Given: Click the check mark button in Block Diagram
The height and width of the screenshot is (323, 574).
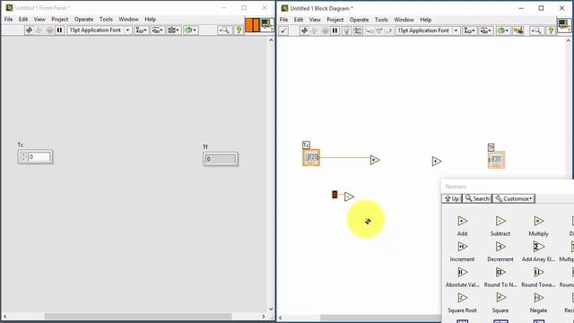Looking at the screenshot, I should coord(283,31).
